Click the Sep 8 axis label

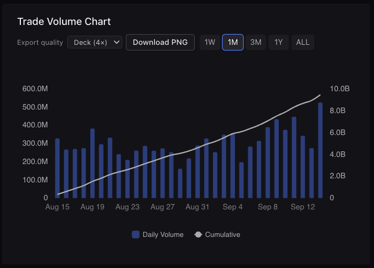pos(268,207)
